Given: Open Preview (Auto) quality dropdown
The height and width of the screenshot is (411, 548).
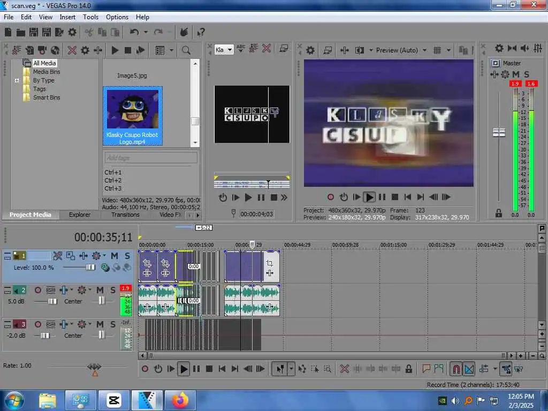Looking at the screenshot, I should [424, 50].
